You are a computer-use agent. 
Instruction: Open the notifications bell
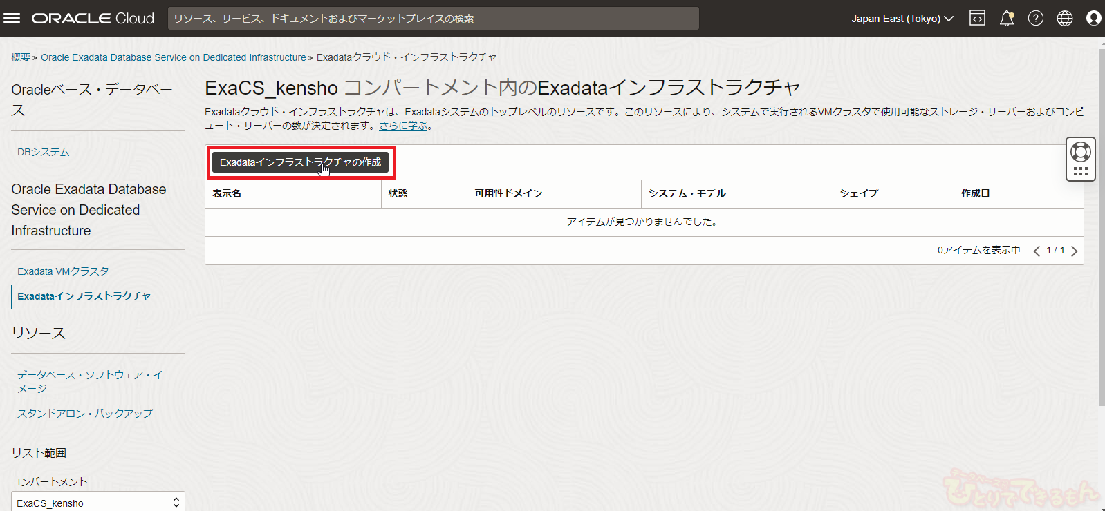click(1007, 19)
